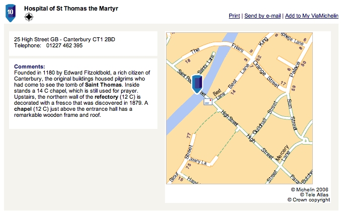Click the Friars label on the map
The image size is (341, 211).
(x=237, y=48)
